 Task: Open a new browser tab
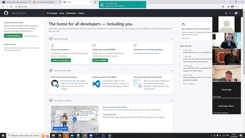[95, 2]
